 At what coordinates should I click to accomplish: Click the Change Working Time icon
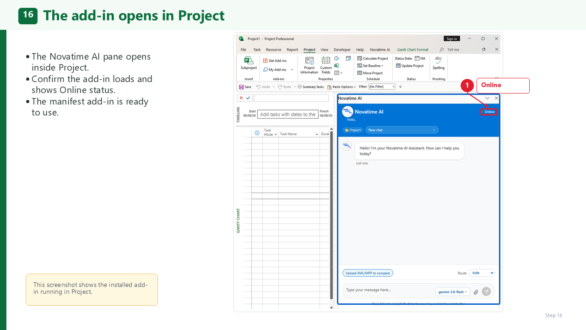[348, 58]
